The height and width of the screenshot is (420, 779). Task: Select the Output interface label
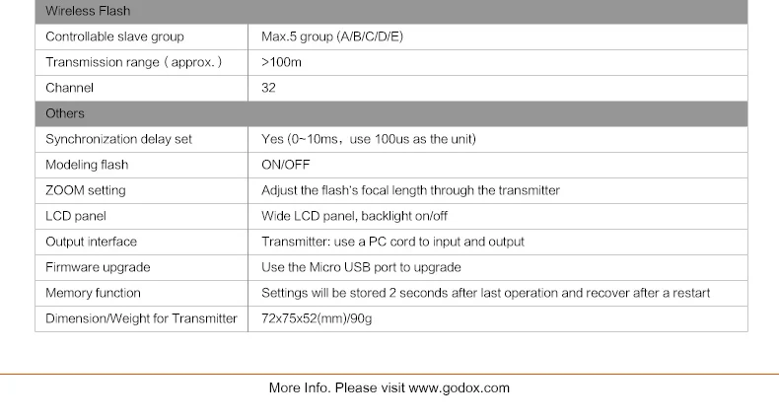pos(91,242)
